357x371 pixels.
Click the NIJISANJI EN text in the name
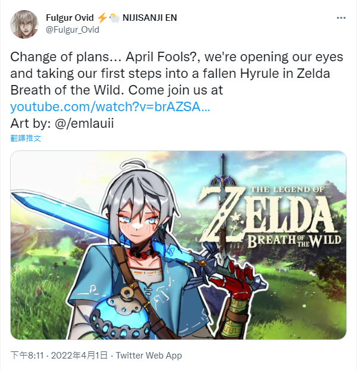149,18
